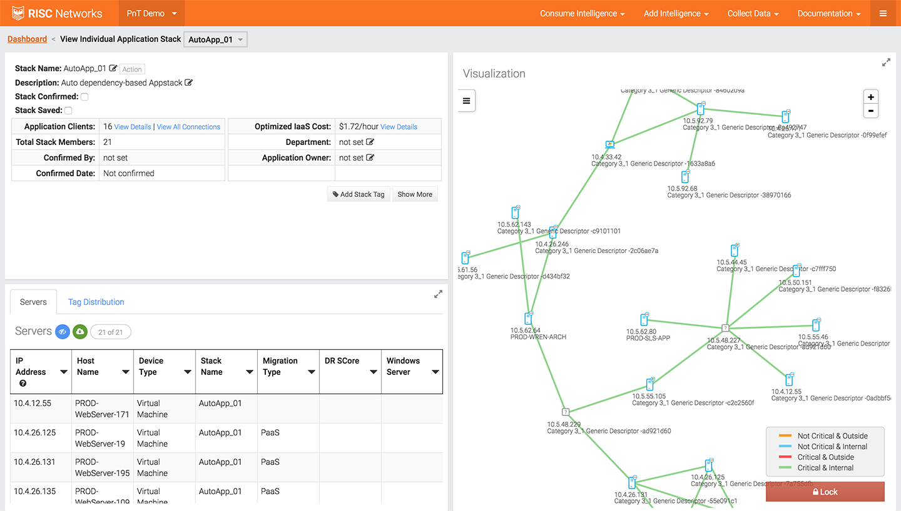
Task: Open the Documentation menu
Action: click(x=829, y=13)
